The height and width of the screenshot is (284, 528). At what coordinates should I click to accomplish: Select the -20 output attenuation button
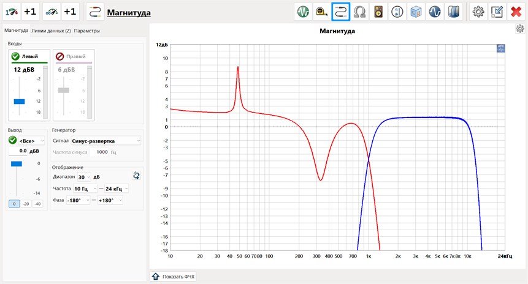26,204
